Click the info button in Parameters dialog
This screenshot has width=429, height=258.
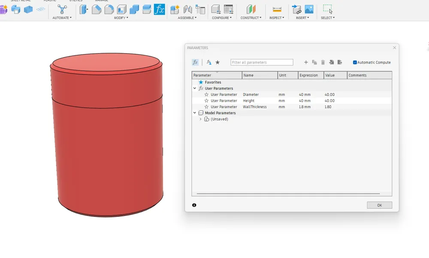[x=194, y=205]
